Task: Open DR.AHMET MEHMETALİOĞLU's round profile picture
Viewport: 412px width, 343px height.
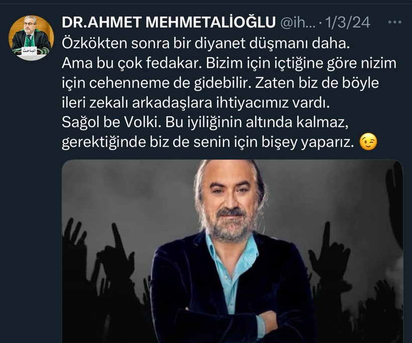Action: coord(31,38)
